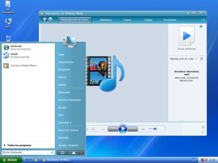Open Outlook Express Email entry
Screen dimensions: 218x163
coord(28,56)
